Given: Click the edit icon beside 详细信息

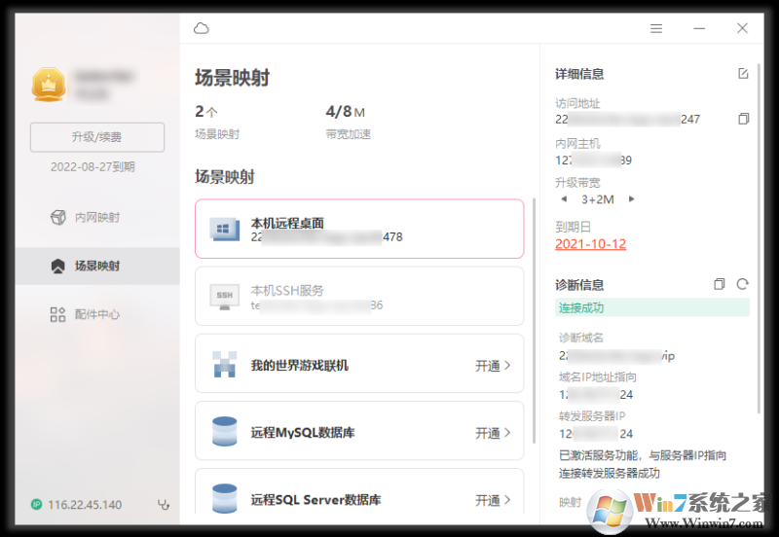Looking at the screenshot, I should click(744, 74).
